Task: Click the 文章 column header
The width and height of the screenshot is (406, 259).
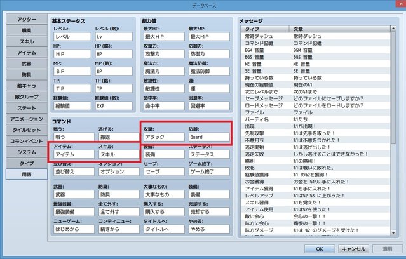Action: point(340,29)
